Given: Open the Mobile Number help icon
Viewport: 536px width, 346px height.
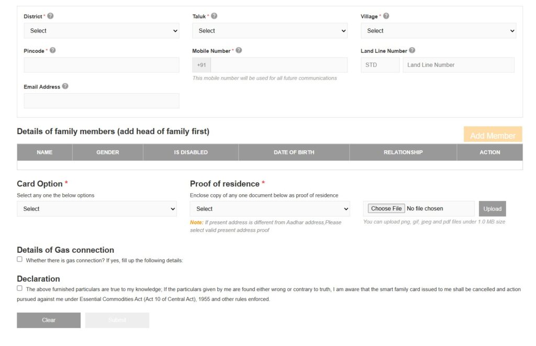Looking at the screenshot, I should coord(238,50).
